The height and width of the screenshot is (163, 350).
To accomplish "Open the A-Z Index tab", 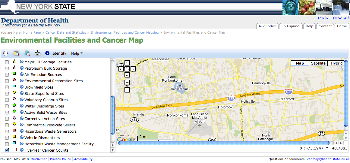I will pyautogui.click(x=267, y=26).
